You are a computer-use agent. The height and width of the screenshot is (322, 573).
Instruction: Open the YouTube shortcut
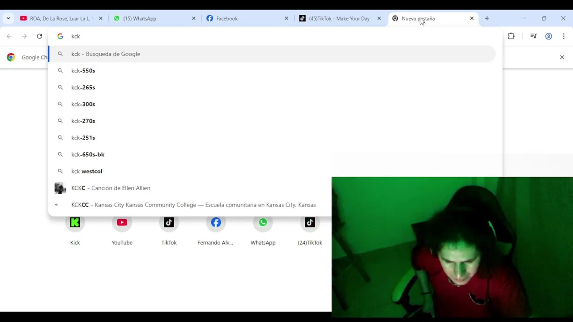coord(122,230)
